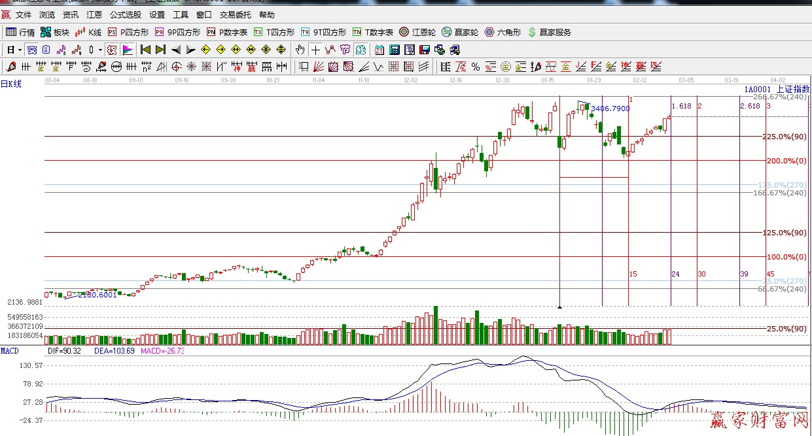Open the calculator icon in toolbar

[395, 50]
